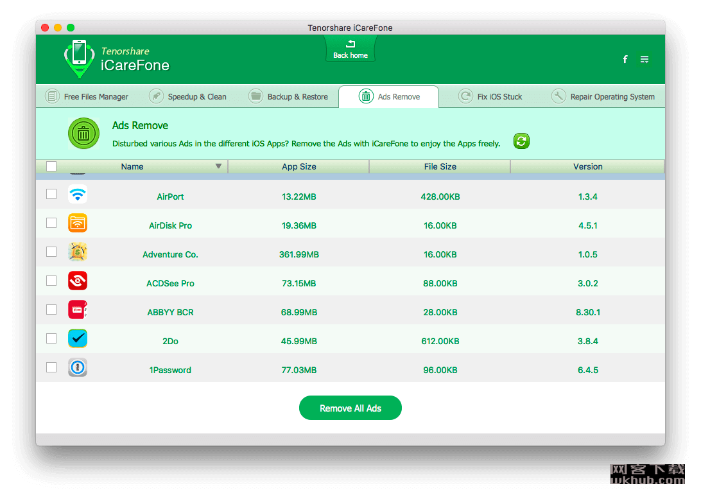701x497 pixels.
Task: Check the 1Password row checkbox
Action: (x=51, y=367)
